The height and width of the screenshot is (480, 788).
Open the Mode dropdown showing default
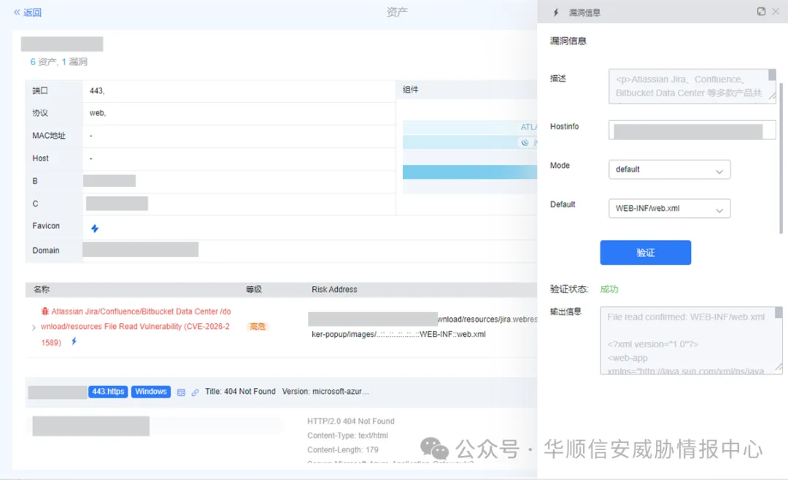[x=669, y=170]
